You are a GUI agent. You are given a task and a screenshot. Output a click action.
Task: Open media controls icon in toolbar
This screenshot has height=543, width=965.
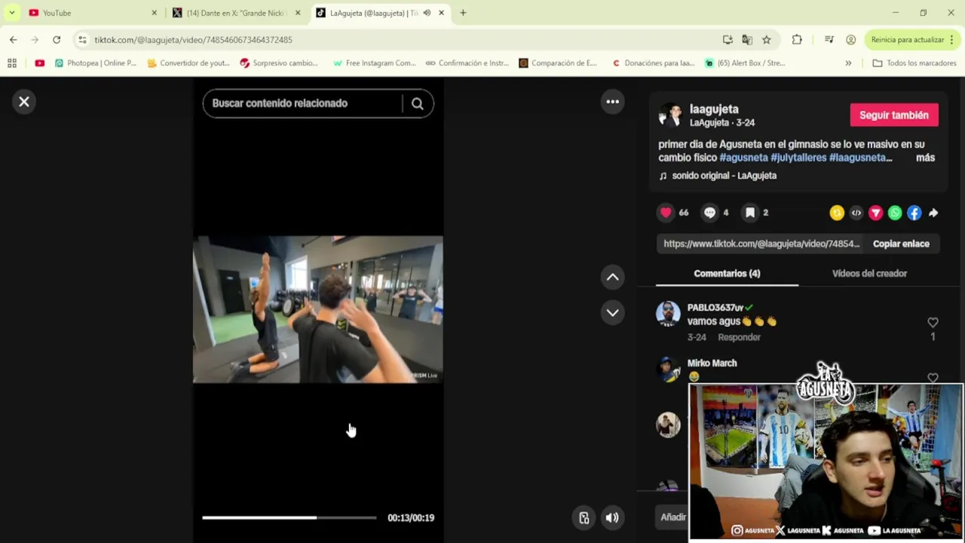829,40
